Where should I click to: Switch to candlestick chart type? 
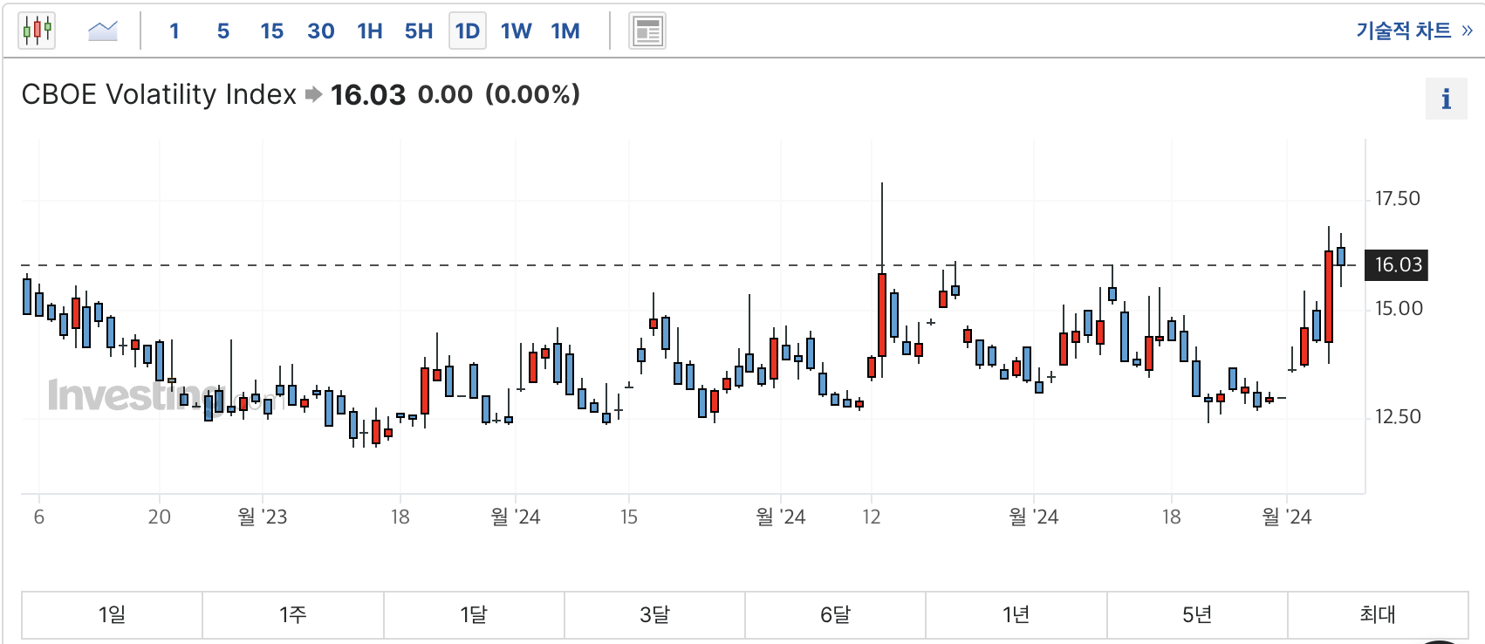(x=37, y=31)
